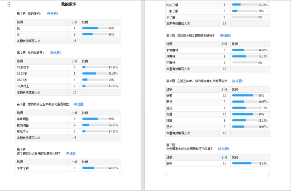Click the 变化不大 option cell
This screenshot has width=291, height=191.
click(42, 131)
